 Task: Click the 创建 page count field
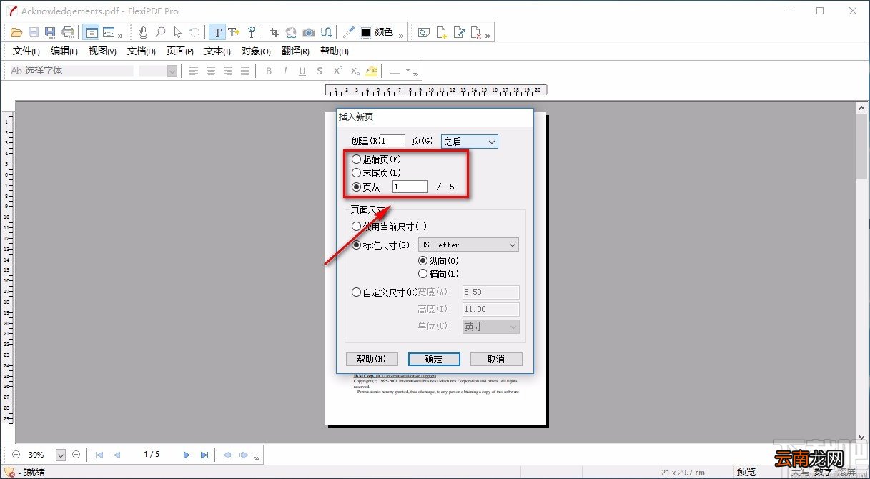(x=392, y=142)
